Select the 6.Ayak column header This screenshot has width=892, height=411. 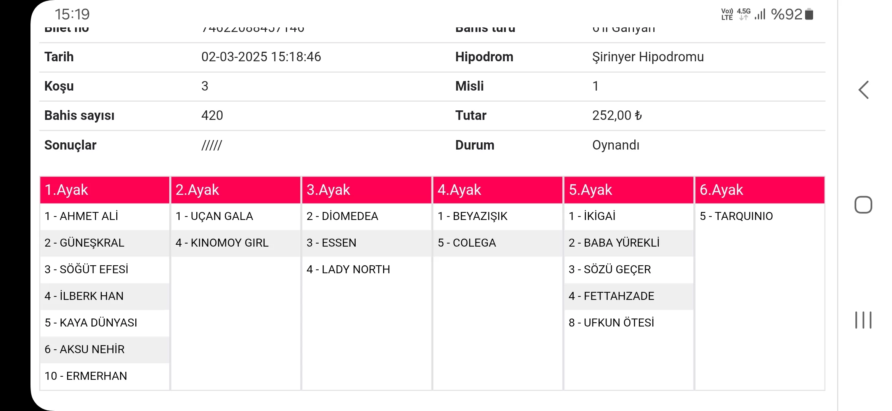[759, 190]
